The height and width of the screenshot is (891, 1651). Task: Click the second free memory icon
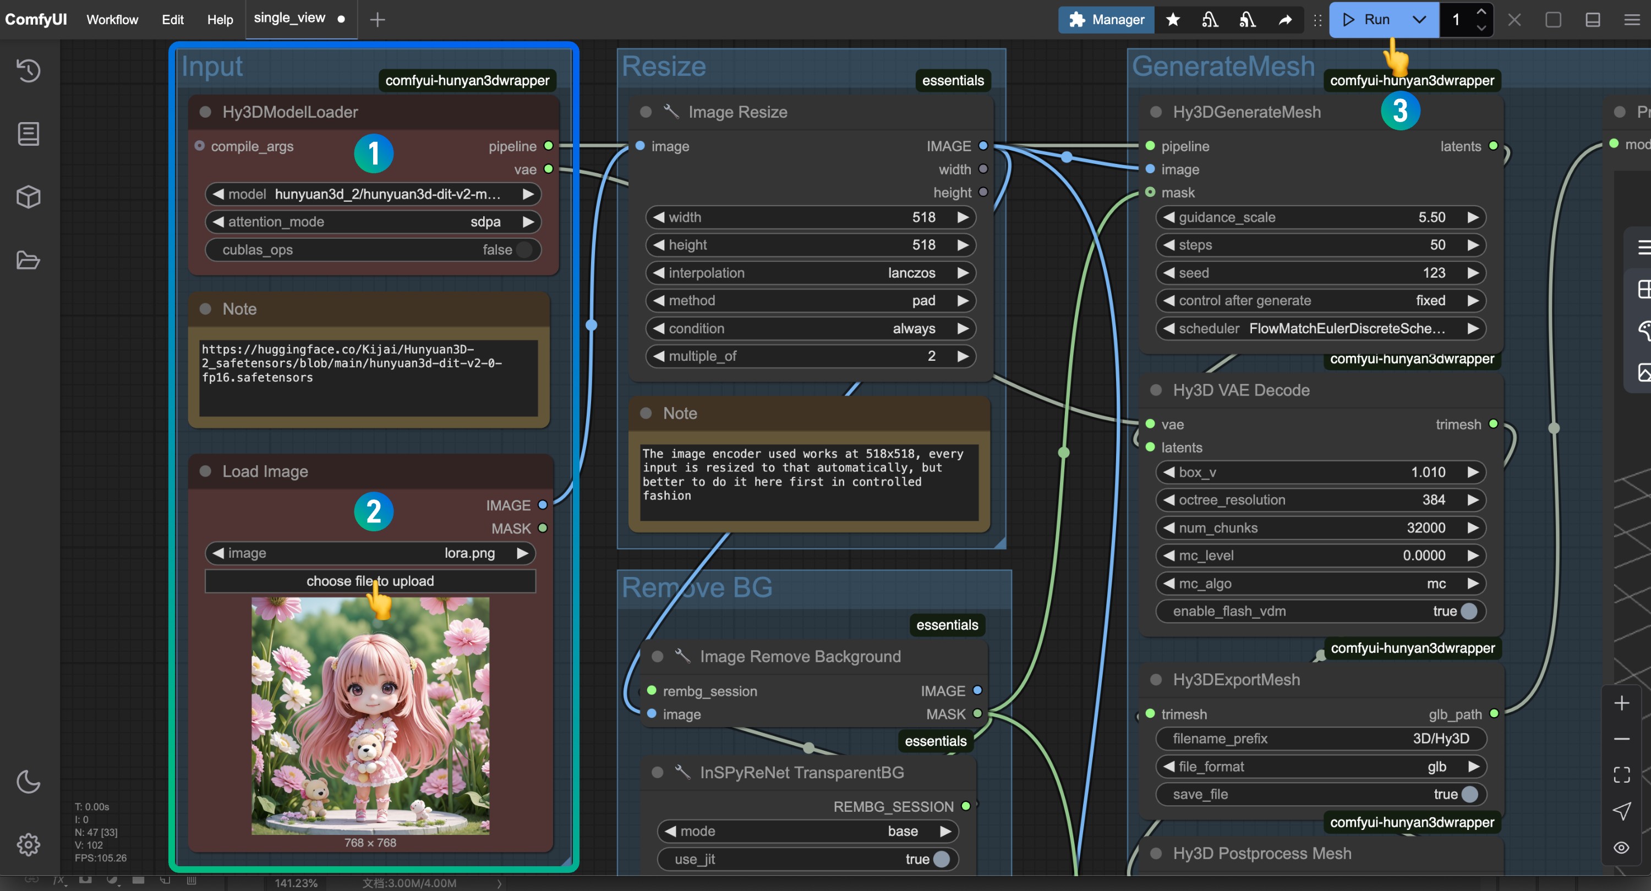[x=1247, y=19]
